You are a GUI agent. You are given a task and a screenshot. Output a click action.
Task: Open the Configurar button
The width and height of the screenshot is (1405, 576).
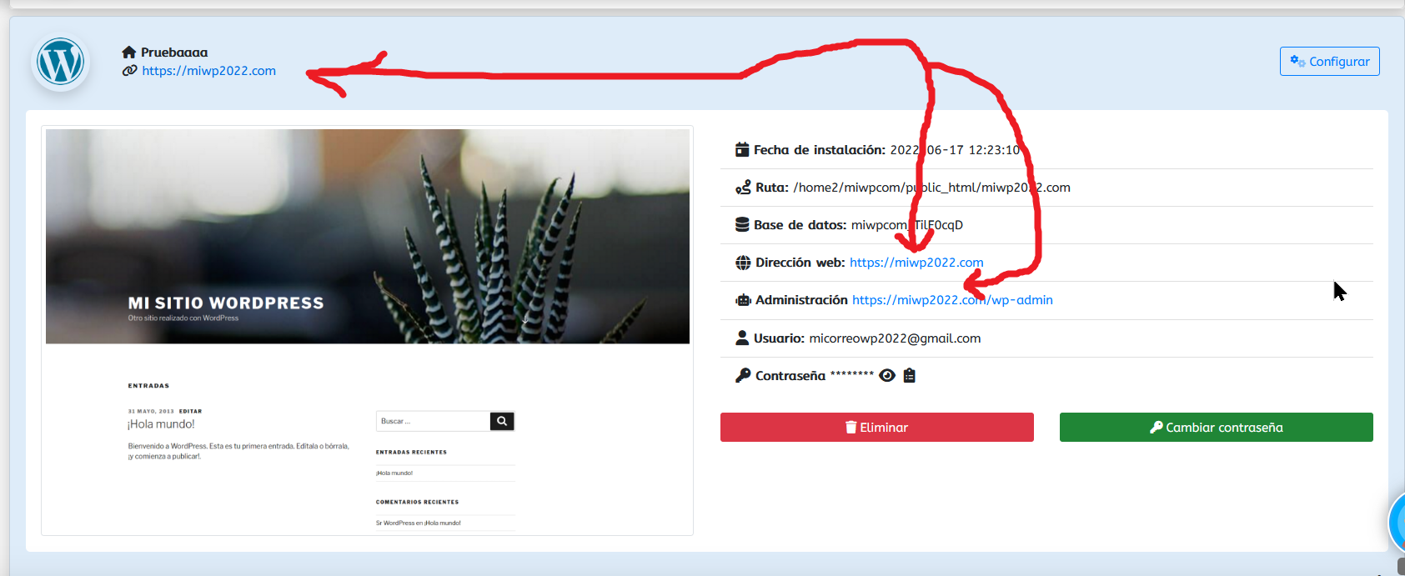pyautogui.click(x=1329, y=62)
